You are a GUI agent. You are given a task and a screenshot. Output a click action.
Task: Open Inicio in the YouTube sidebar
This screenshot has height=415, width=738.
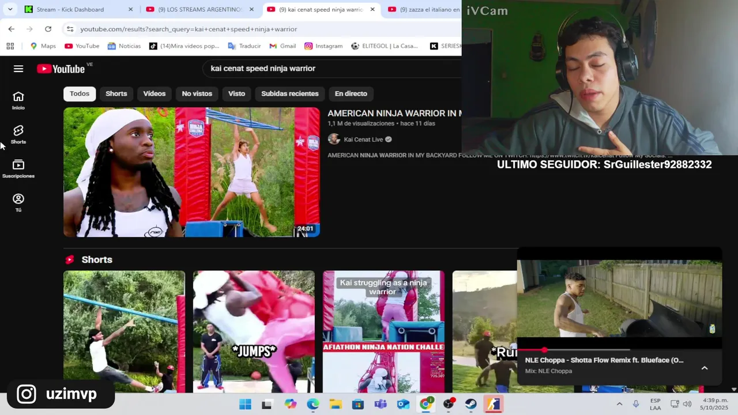coord(18,100)
